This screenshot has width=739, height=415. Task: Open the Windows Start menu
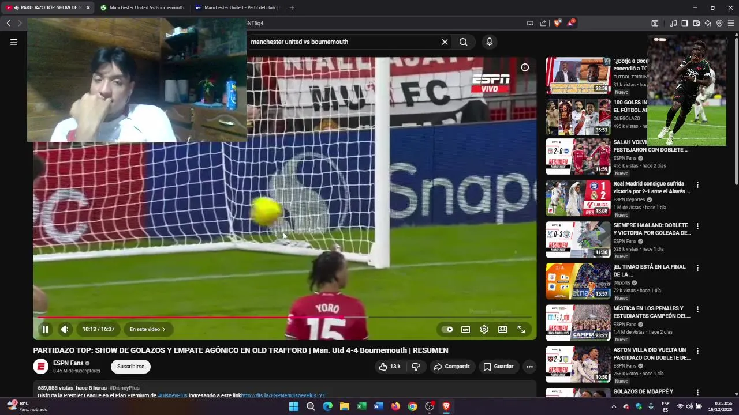pyautogui.click(x=293, y=406)
